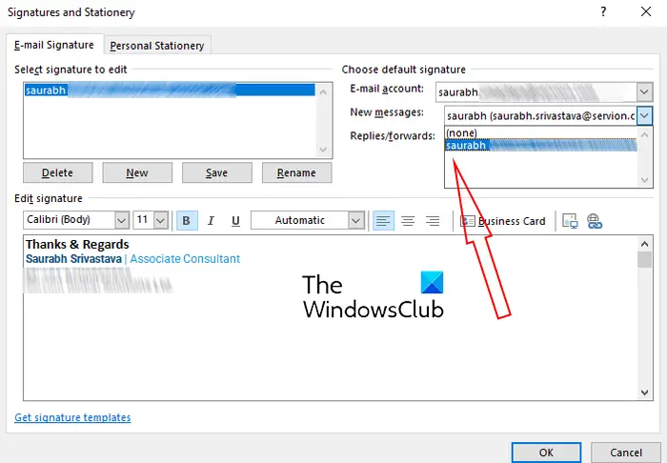Screen dimensions: 667x463
Task: Open the font size 11 dropdown
Action: pos(160,220)
